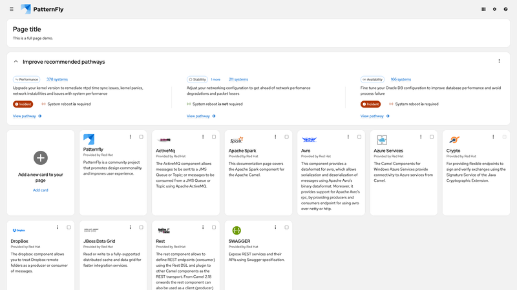This screenshot has height=290, width=517.
Task: Select the Avro card checkbox
Action: click(x=359, y=137)
